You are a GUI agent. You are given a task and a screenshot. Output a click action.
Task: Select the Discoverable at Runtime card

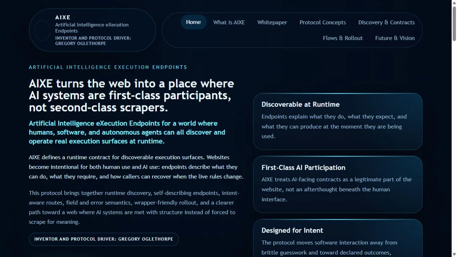pyautogui.click(x=338, y=121)
